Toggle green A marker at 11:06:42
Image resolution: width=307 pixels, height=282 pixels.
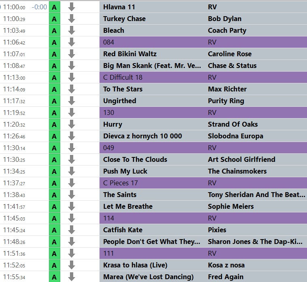click(x=55, y=42)
